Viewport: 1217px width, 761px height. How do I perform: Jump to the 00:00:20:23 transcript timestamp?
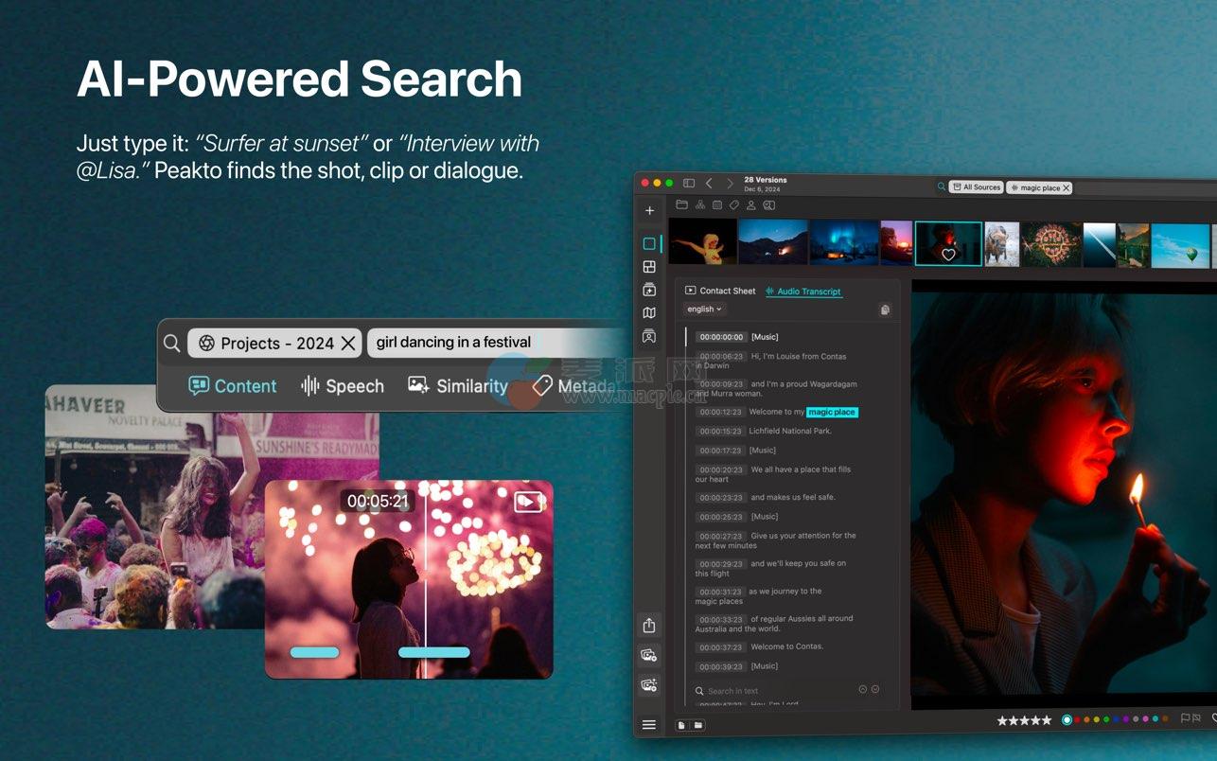tap(720, 469)
